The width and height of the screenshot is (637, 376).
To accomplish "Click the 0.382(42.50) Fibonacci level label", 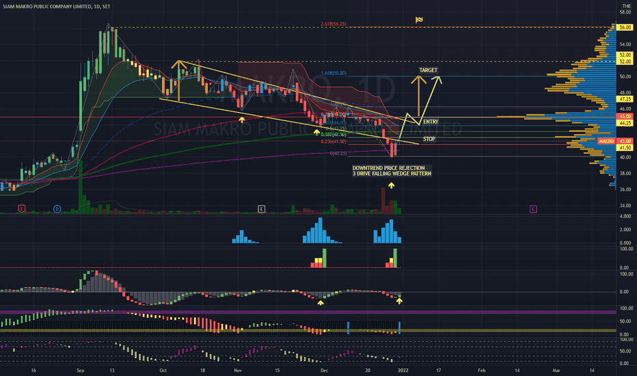I will pyautogui.click(x=334, y=135).
